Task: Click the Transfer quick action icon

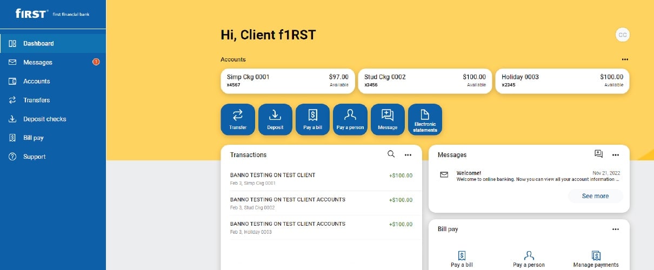Action: [x=237, y=115]
